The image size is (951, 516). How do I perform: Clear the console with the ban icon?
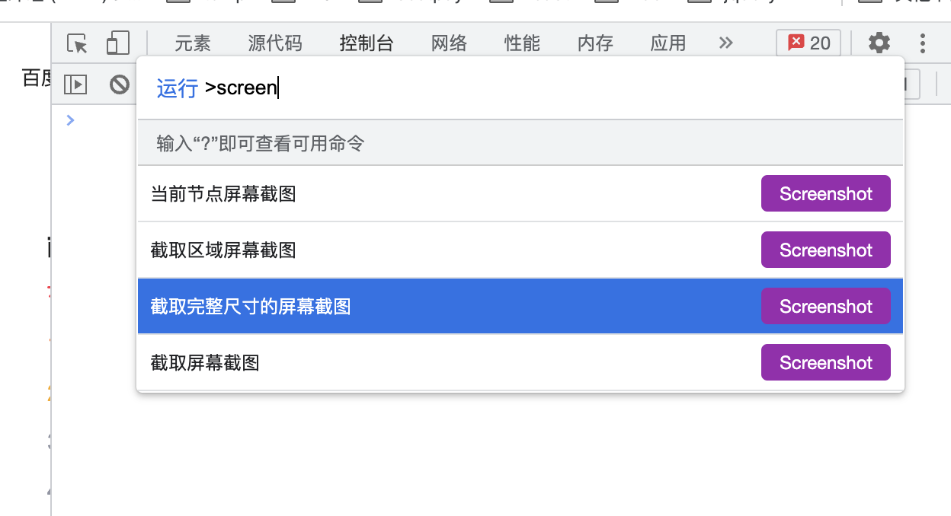coord(119,84)
